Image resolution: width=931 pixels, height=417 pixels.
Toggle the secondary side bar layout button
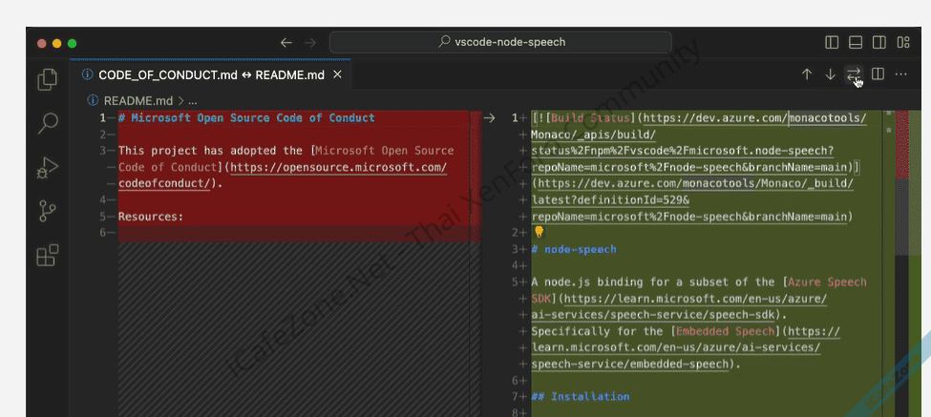coord(878,42)
